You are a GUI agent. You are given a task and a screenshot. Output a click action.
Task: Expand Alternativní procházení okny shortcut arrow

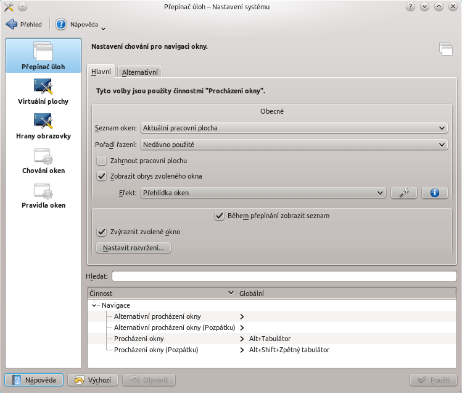point(242,316)
